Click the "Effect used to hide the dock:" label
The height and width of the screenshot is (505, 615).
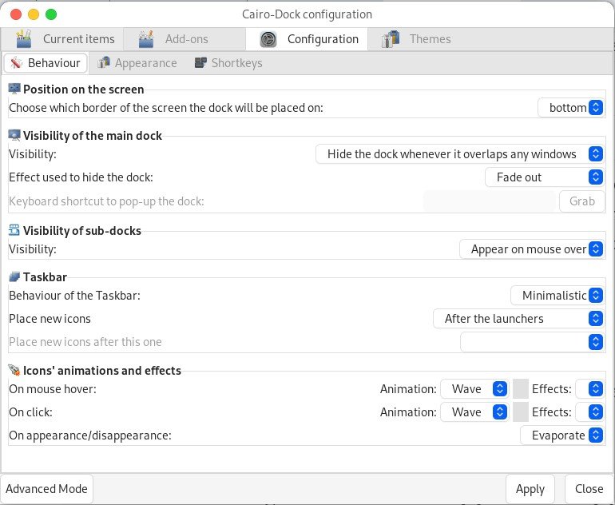coord(81,177)
